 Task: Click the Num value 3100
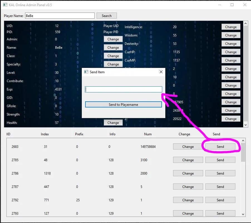point(144,160)
